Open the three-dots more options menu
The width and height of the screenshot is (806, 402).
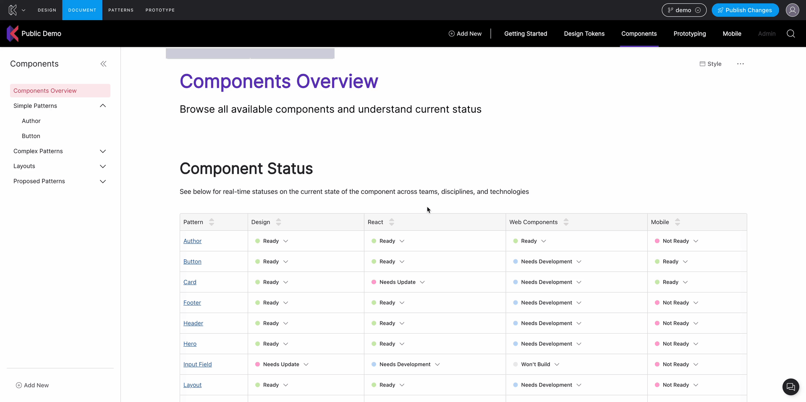coord(740,64)
